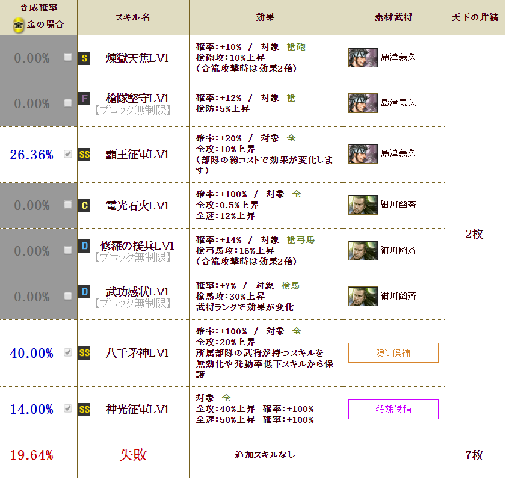Open 島津義久 portrait in 槍隊堅守 row
Screen dimensions: 506x480
click(x=363, y=103)
